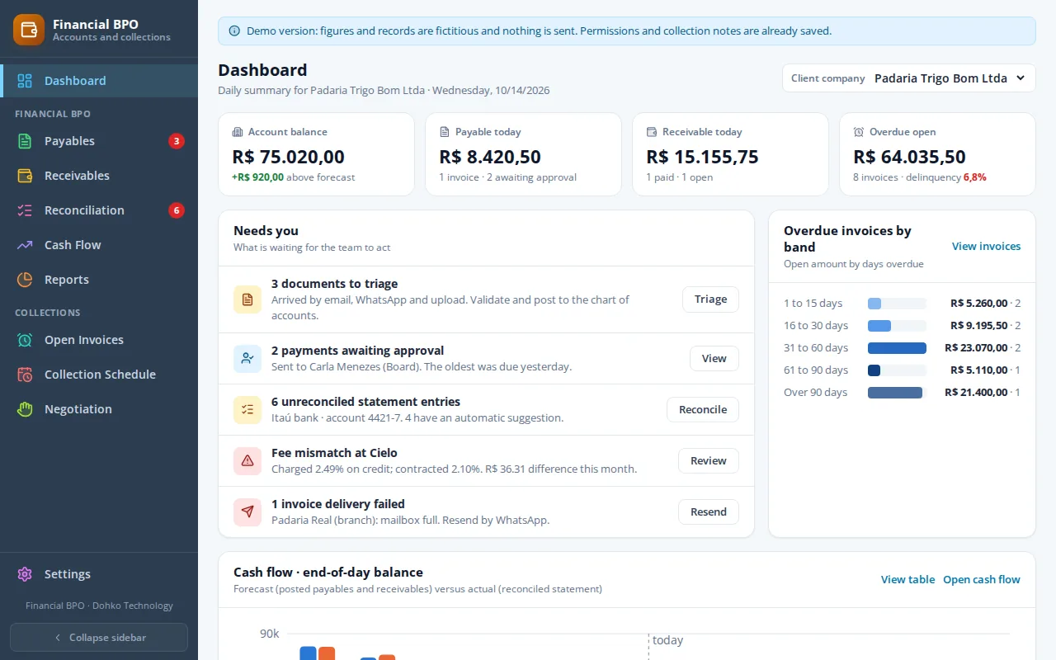Open the Client company dropdown

click(908, 78)
